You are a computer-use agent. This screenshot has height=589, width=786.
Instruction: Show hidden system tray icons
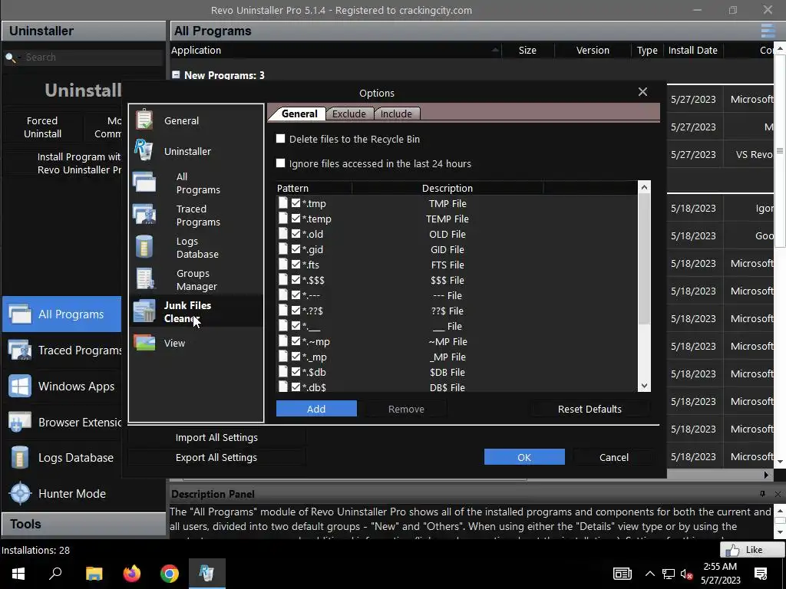(x=649, y=574)
